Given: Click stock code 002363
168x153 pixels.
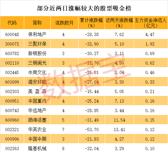Looking at the screenshot, I should [x=12, y=149].
